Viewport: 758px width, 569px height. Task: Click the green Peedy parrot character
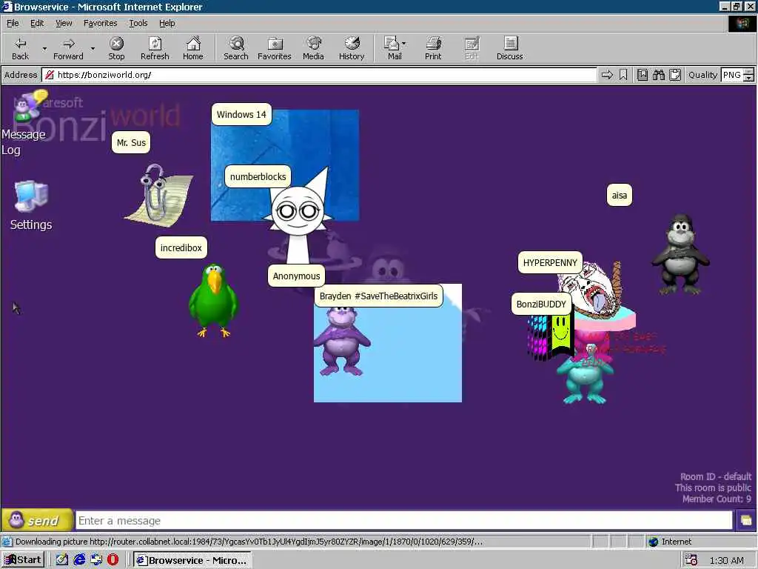click(x=213, y=300)
